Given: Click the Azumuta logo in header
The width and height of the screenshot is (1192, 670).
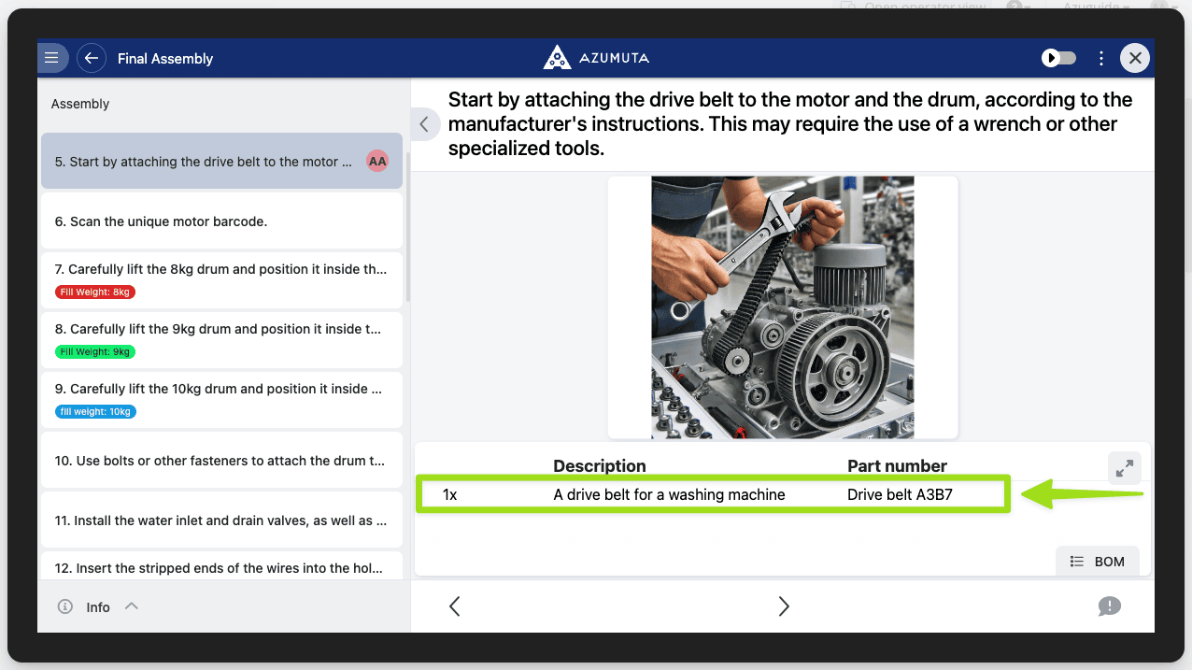Looking at the screenshot, I should 596,58.
